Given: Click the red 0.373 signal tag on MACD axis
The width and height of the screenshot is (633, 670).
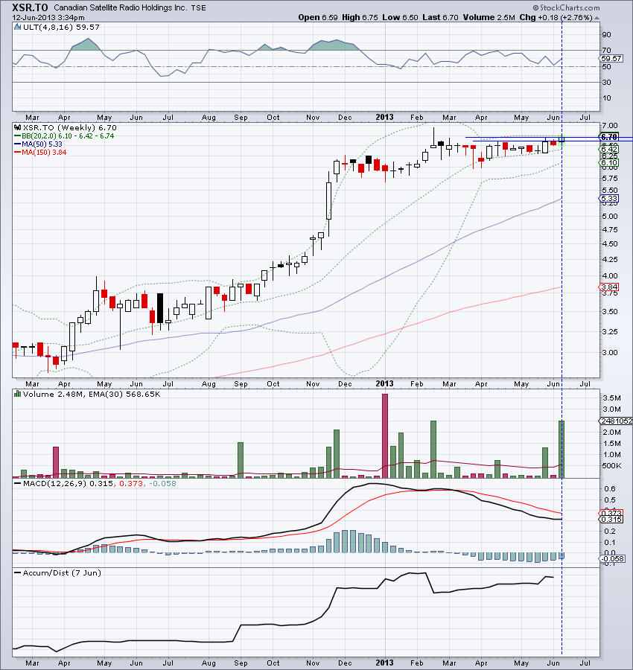Looking at the screenshot, I should click(x=611, y=513).
